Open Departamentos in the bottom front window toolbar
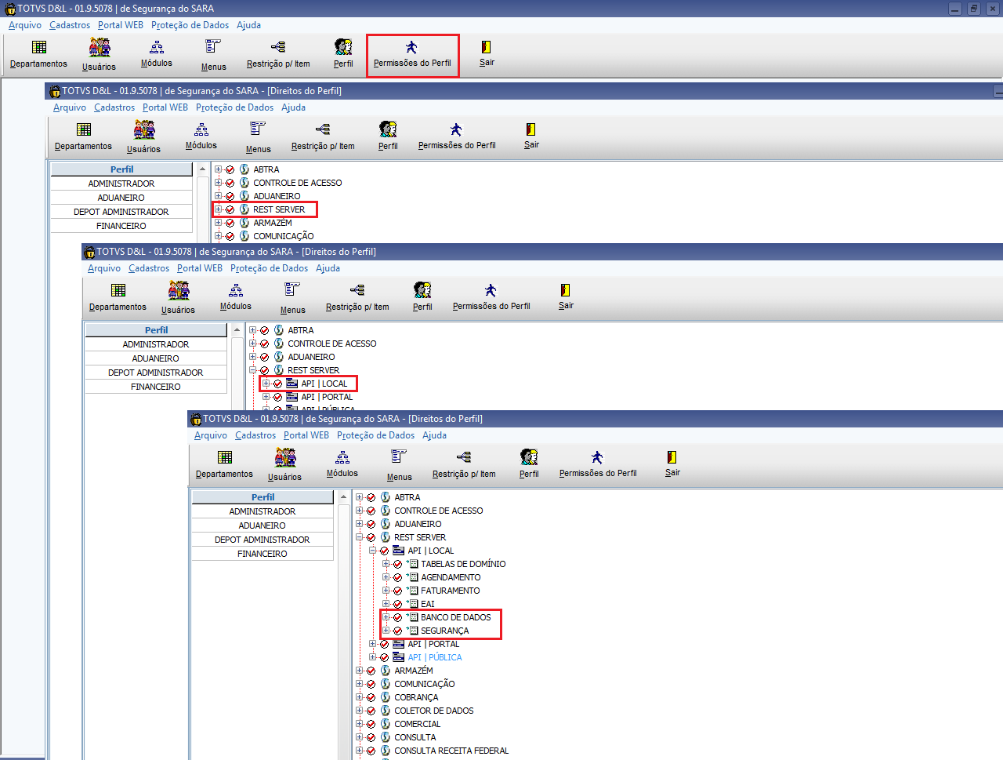 click(224, 464)
